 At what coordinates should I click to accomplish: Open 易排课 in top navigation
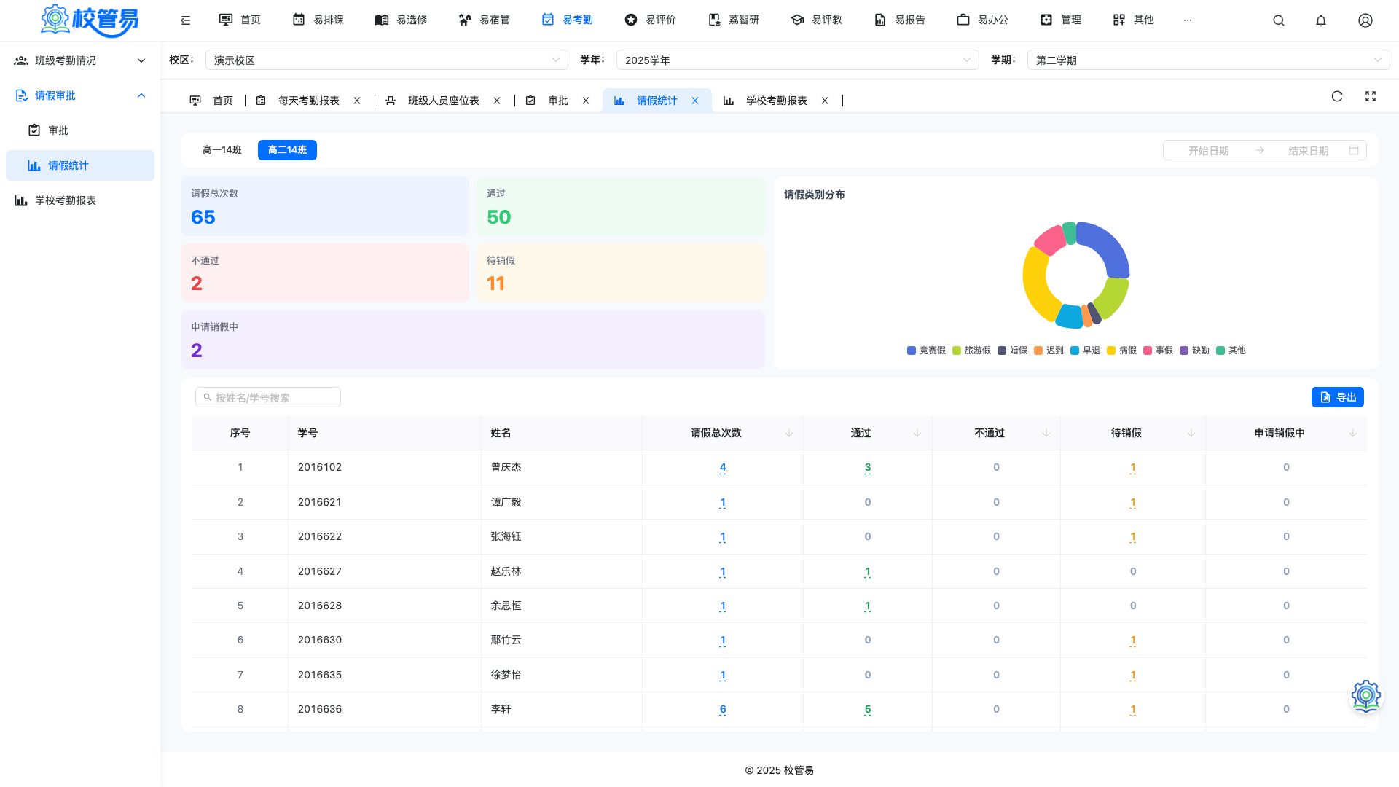[x=318, y=20]
